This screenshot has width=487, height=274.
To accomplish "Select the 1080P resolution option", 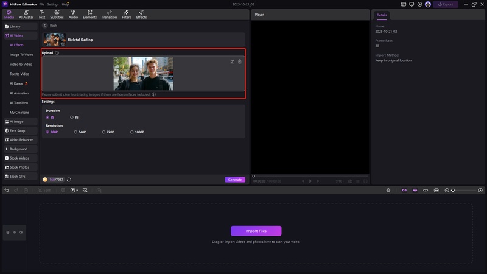I will click(x=132, y=132).
